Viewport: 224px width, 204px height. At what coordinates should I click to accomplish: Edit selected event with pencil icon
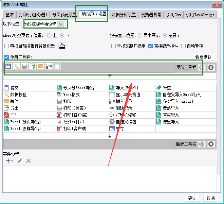tap(20, 161)
